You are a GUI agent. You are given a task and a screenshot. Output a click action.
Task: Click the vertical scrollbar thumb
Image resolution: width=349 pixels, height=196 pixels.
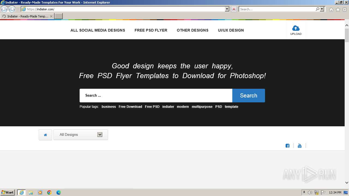click(347, 35)
